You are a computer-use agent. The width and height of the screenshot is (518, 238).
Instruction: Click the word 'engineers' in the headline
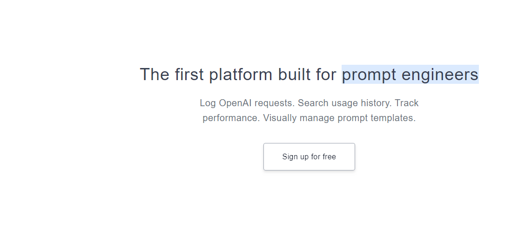pos(440,75)
